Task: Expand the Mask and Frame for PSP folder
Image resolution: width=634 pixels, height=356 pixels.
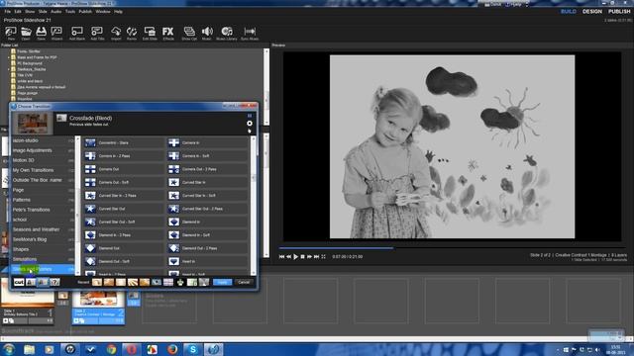Action: [9, 57]
